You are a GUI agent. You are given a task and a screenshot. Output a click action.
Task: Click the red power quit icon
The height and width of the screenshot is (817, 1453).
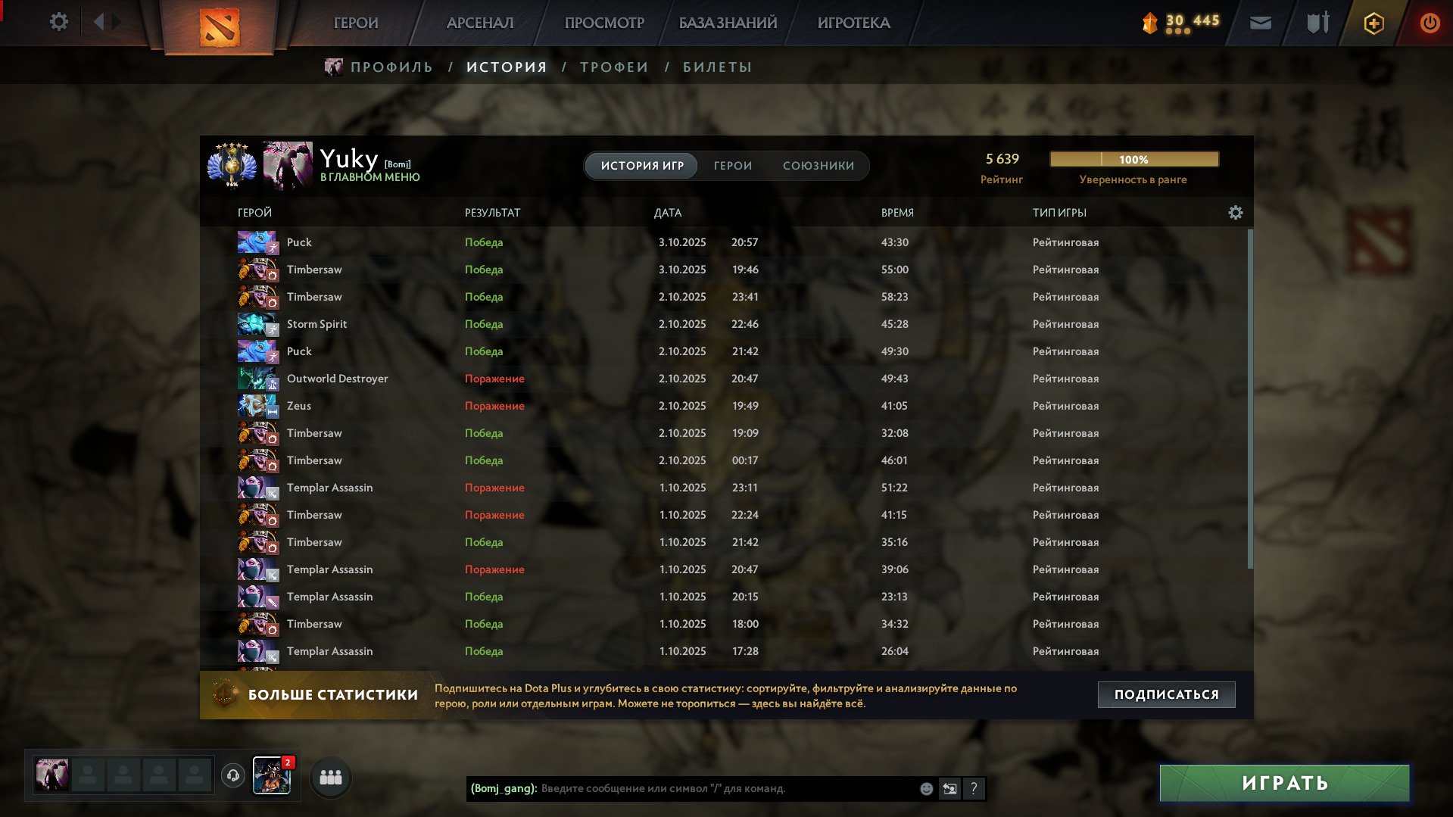1430,23
